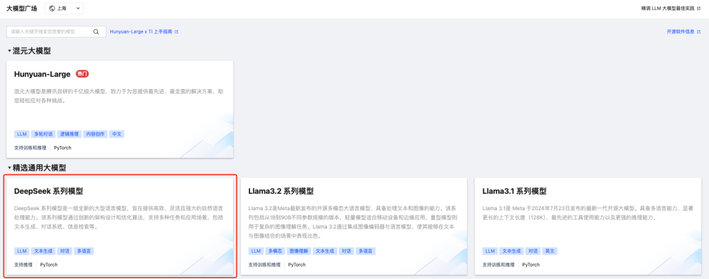
Task: Click the 热门 badge on Hunyuan-Large
Action: (x=82, y=74)
